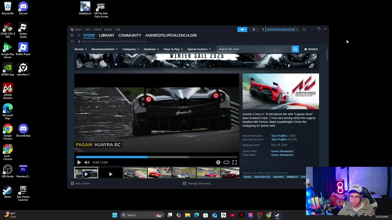392x220 pixels.
Task: Expand the Browse dropdown
Action: [81, 49]
